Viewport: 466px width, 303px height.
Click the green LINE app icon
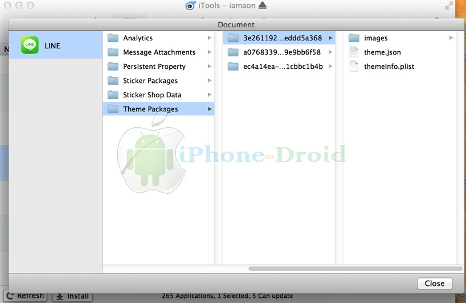(30, 45)
